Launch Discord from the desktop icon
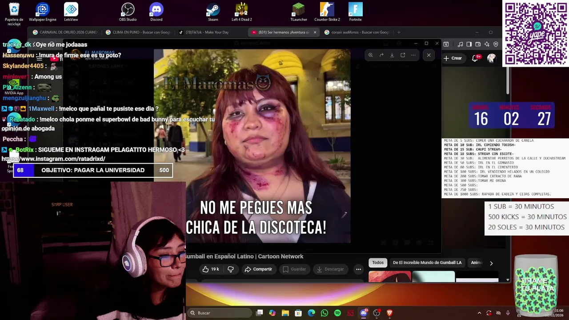The image size is (569, 320). [156, 12]
